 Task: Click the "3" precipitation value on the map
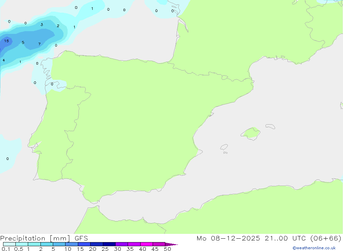(x=42, y=24)
